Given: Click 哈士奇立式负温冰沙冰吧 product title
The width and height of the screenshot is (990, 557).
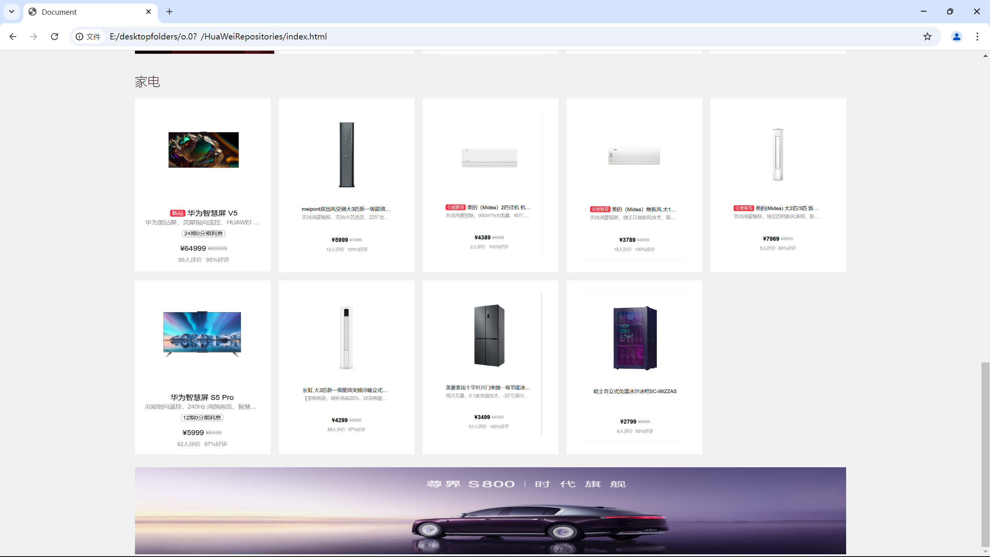Looking at the screenshot, I should pos(635,391).
